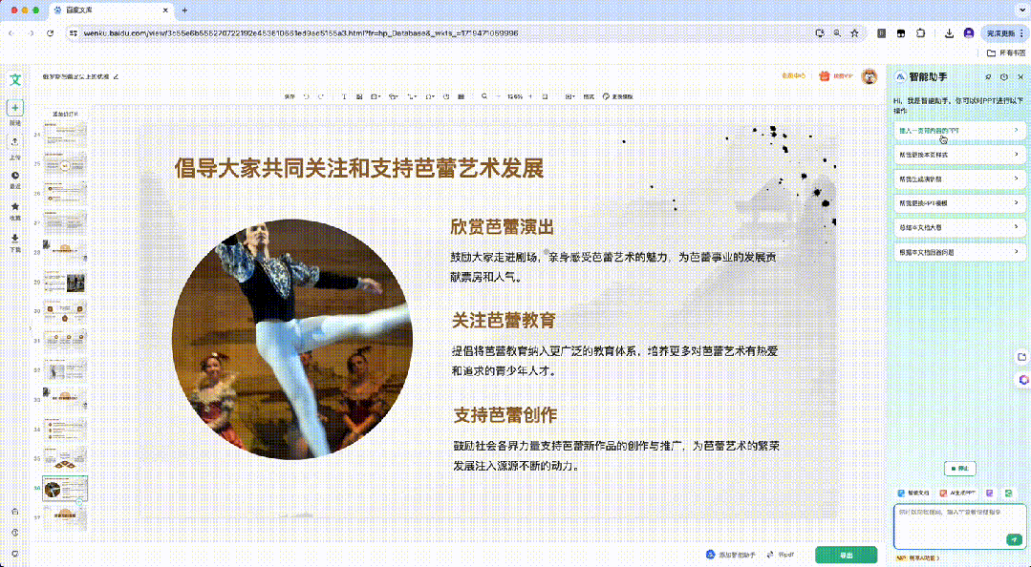Open the recent documents clock icon

15,175
